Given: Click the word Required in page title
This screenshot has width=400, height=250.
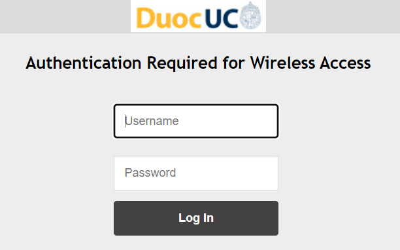Looking at the screenshot, I should point(182,63).
